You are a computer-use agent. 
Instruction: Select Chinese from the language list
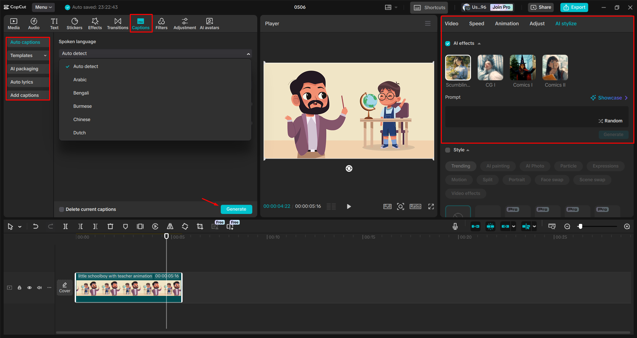point(82,119)
